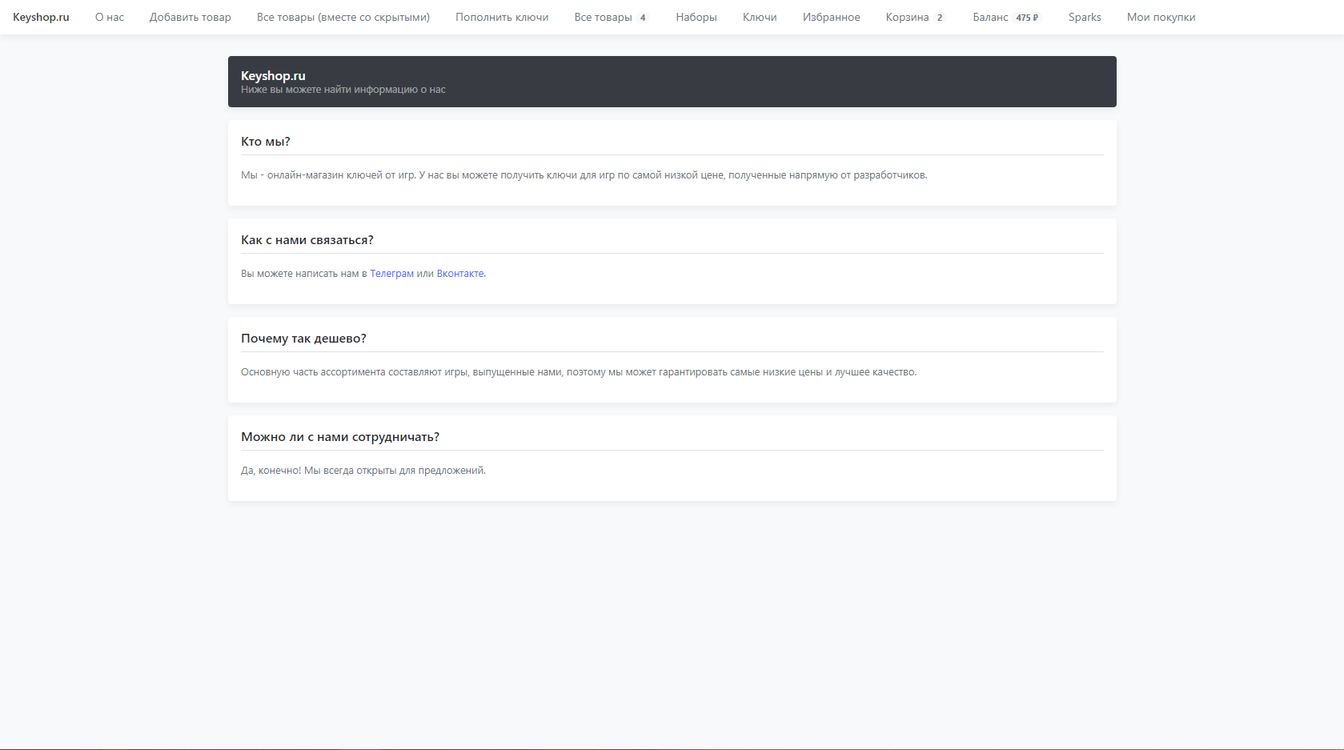
Task: Go to "Избранное" favorites
Action: (831, 17)
